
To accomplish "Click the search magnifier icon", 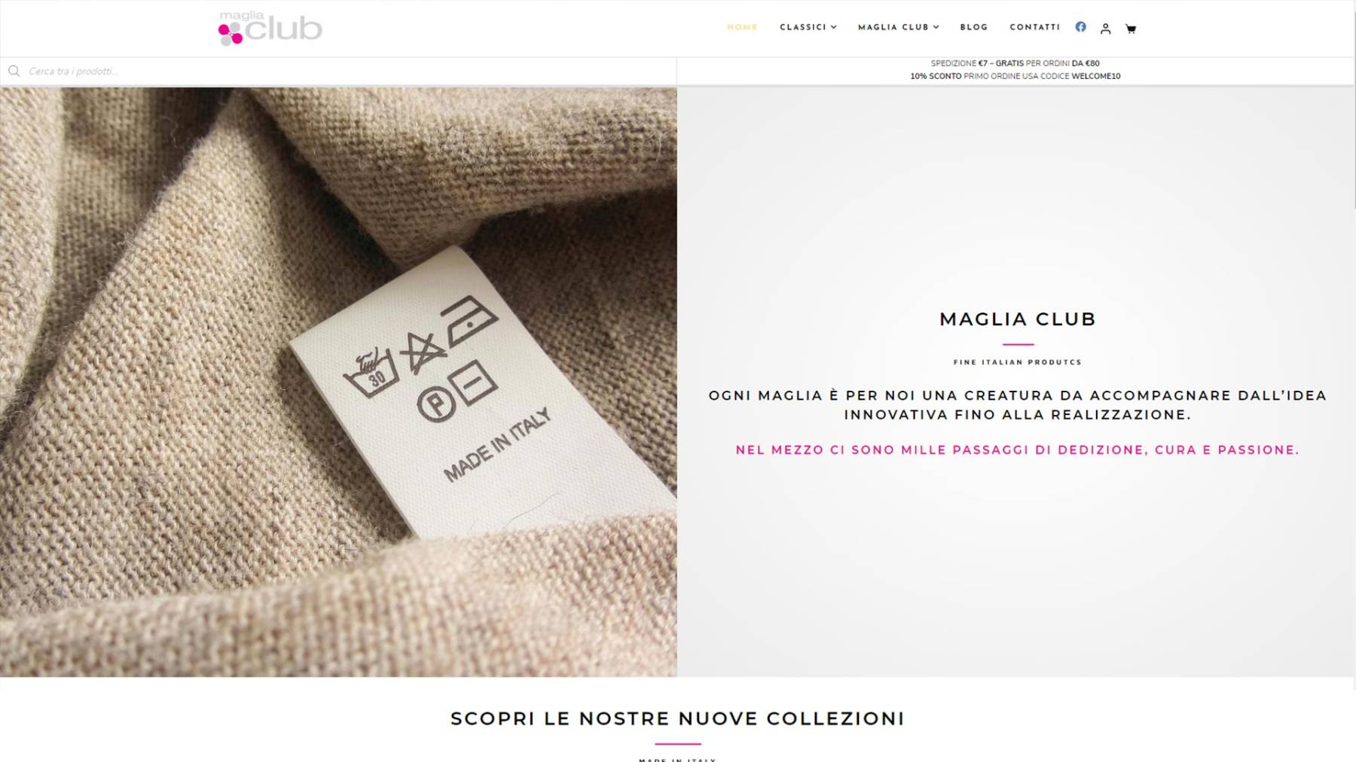I will coord(14,71).
